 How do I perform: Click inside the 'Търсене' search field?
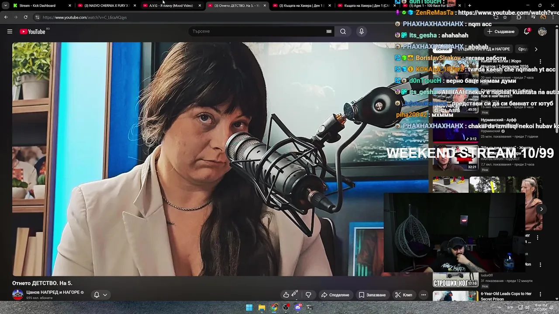point(258,31)
